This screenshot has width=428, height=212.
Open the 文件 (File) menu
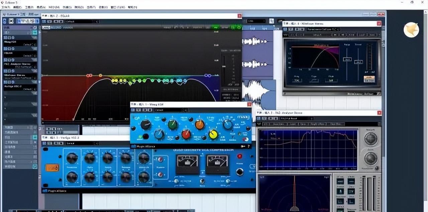(6, 7)
